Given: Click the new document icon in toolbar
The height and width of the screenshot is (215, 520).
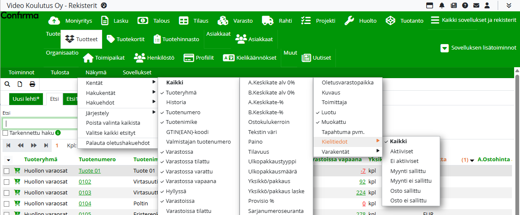Looking at the screenshot, I should pos(19,84).
